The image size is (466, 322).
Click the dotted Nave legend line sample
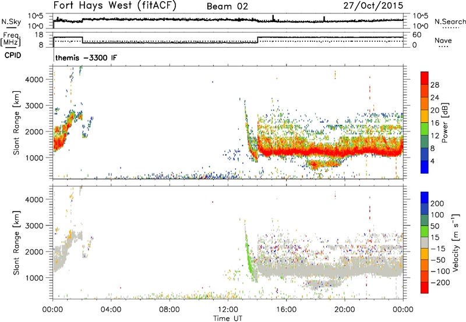point(443,47)
